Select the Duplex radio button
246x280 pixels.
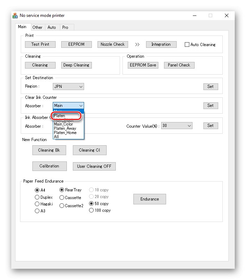(37, 197)
